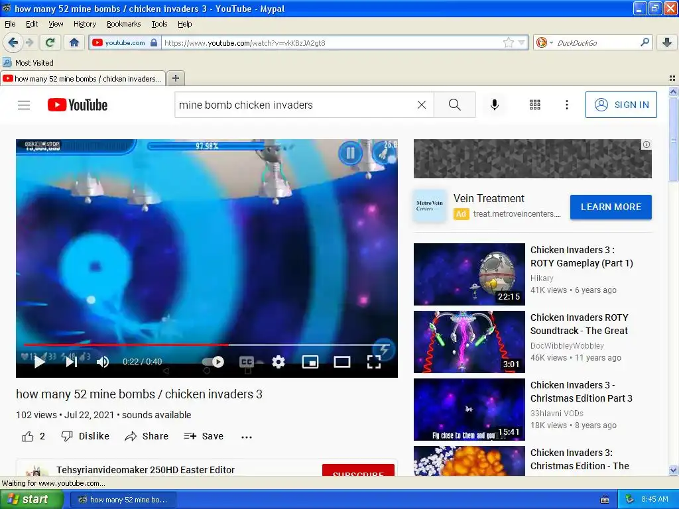
Task: Open the Help menu
Action: [x=184, y=24]
